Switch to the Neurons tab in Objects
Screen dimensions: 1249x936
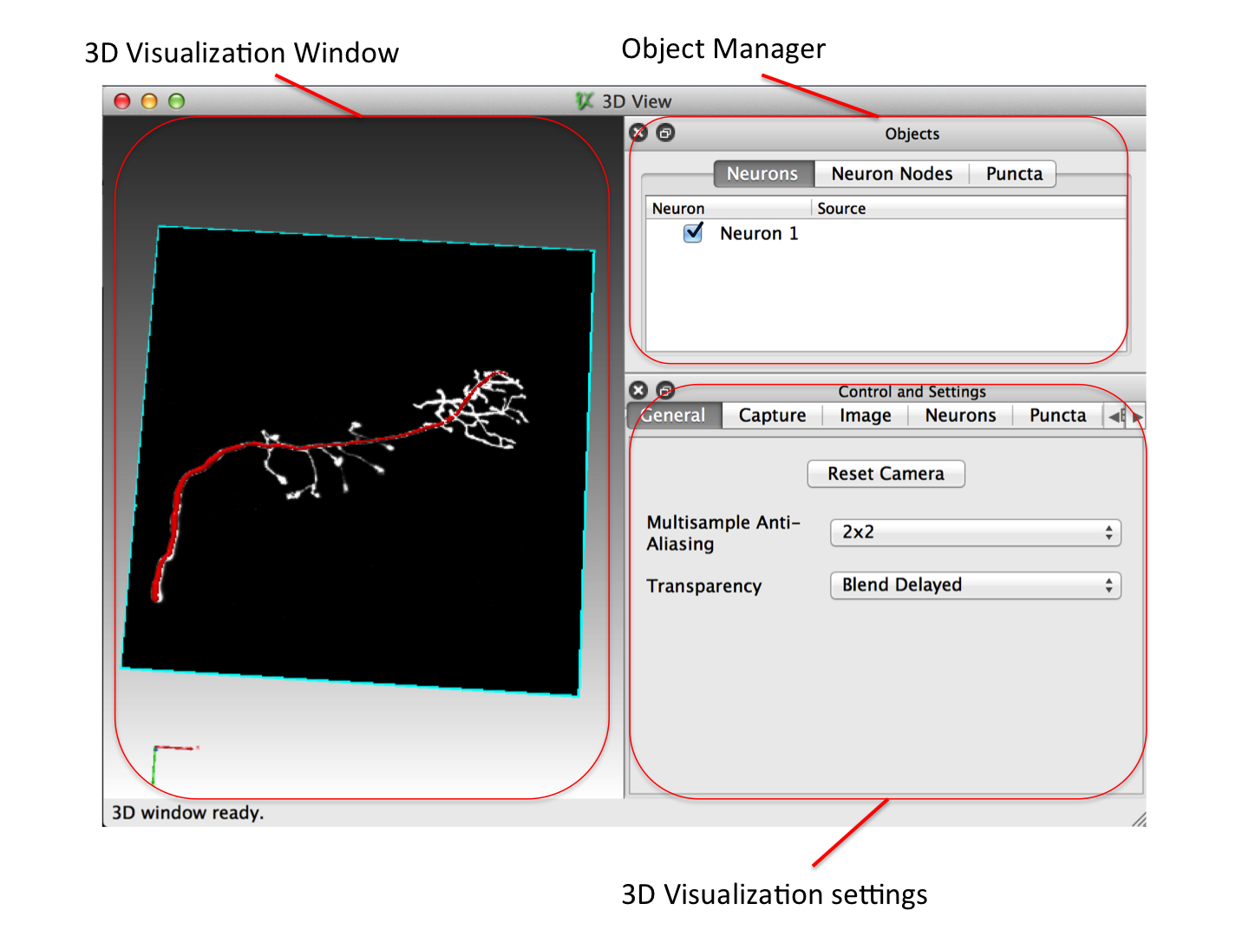point(763,173)
